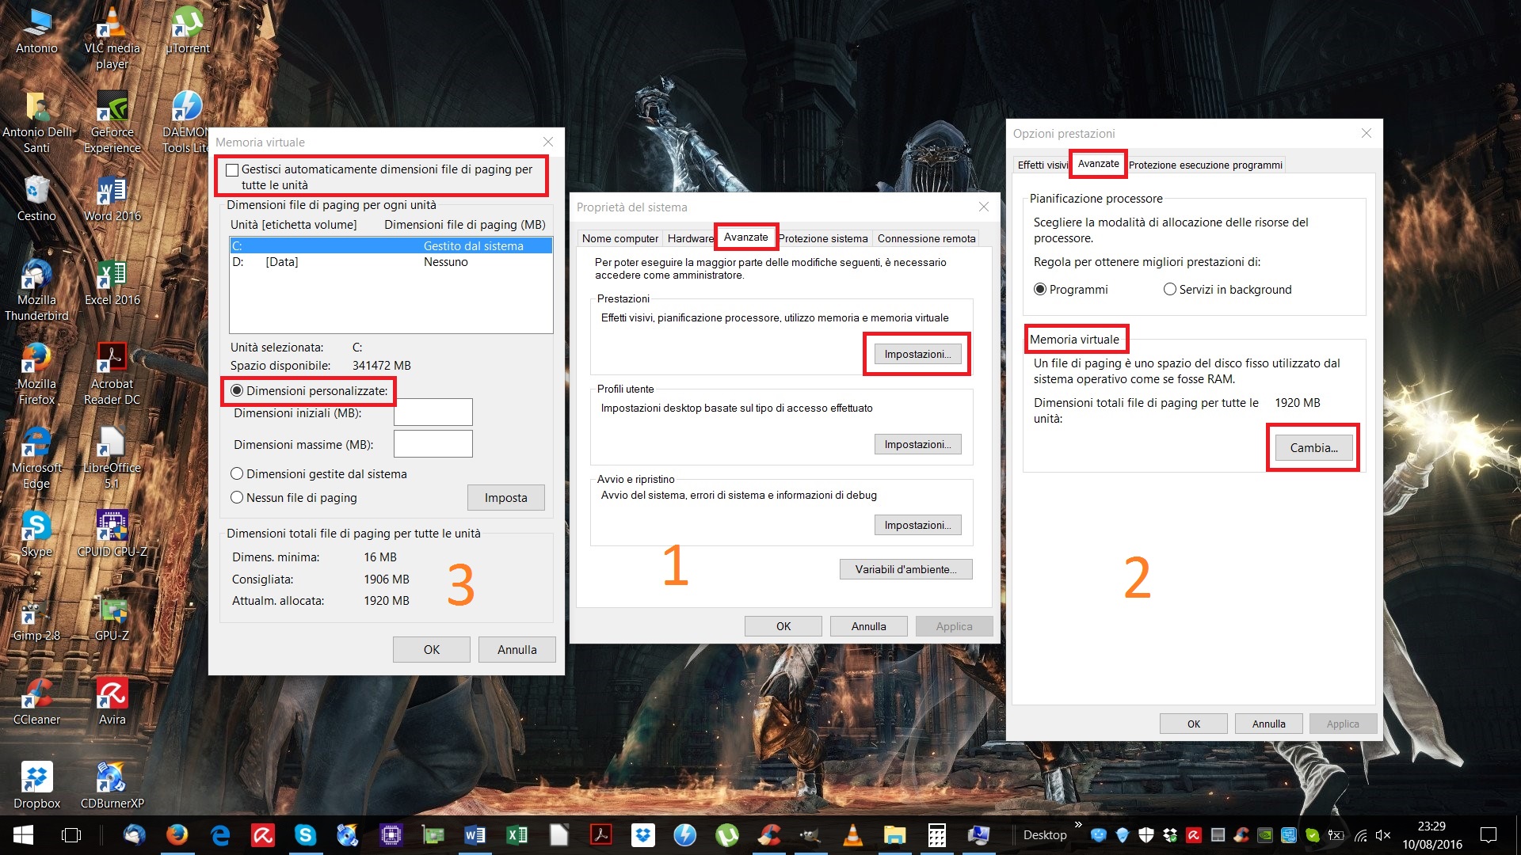Viewport: 1521px width, 855px height.
Task: Open the Antonio user folder icon
Action: tap(36, 32)
